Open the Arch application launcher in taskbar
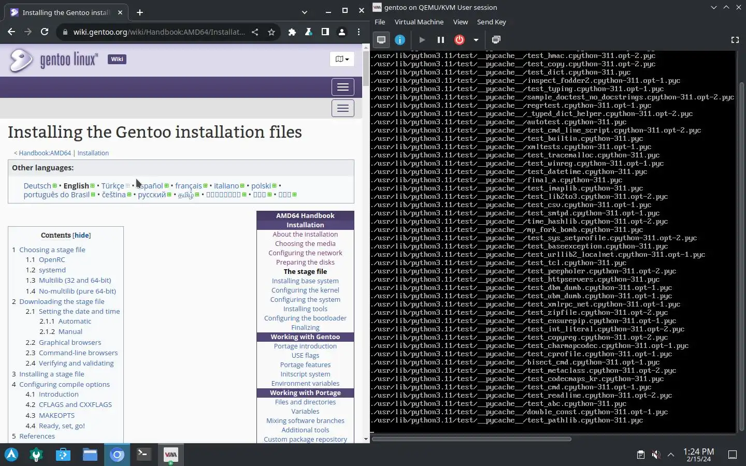Image resolution: width=746 pixels, height=466 pixels. click(11, 455)
